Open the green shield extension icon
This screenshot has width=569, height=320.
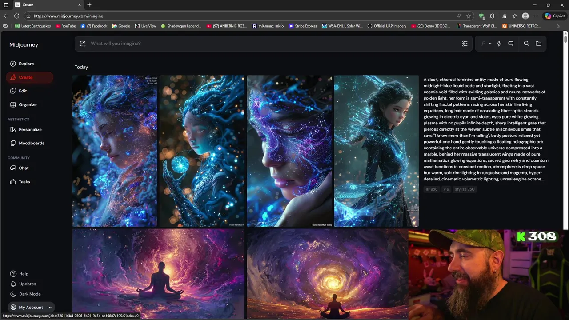481,16
